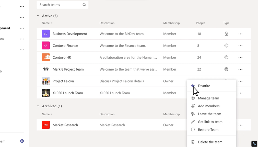Choose Add members from the menu
The width and height of the screenshot is (258, 147).
click(x=212, y=106)
